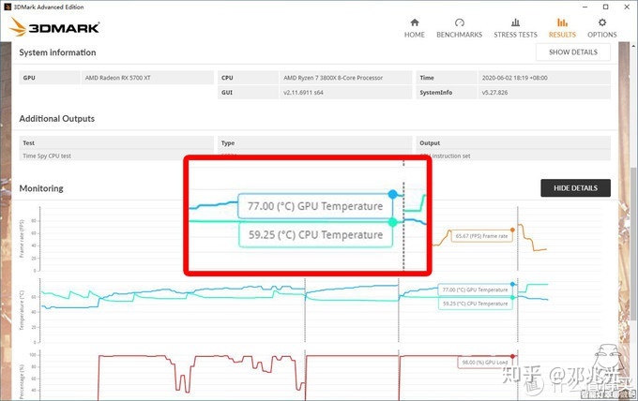Click the small 59.25 CPU Temperature tooltip
The width and height of the screenshot is (638, 401).
(475, 304)
